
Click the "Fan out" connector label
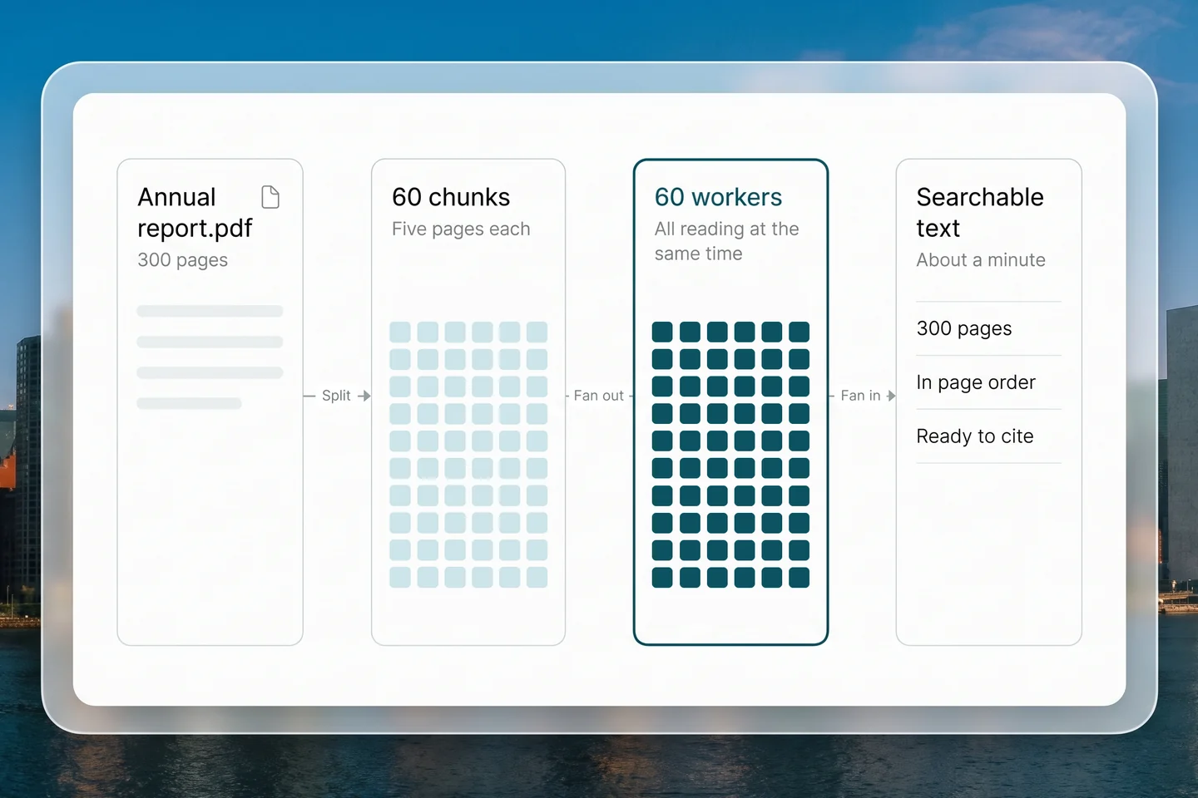[x=598, y=396]
